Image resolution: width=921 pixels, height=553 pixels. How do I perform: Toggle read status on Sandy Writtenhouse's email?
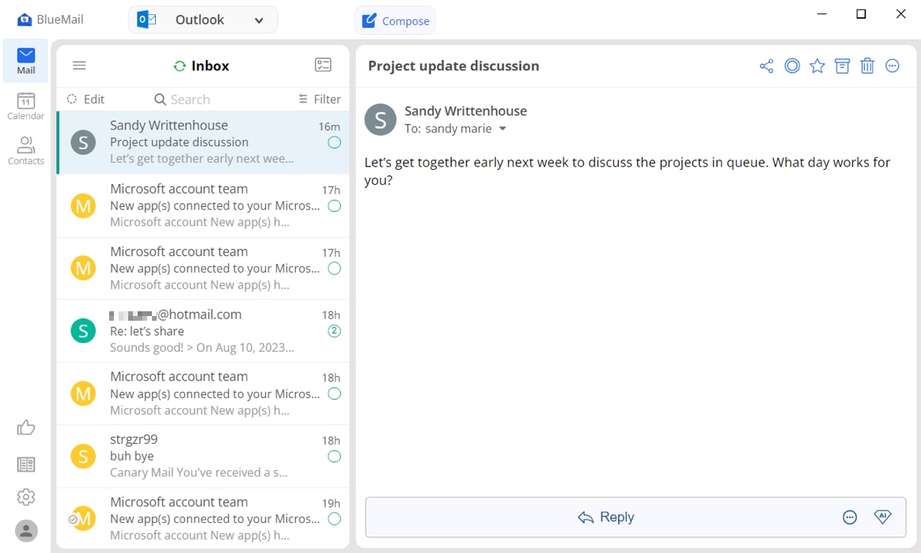[x=334, y=142]
